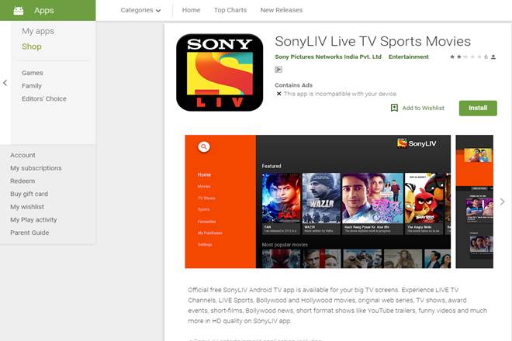Open the Parent Guide link

click(x=29, y=232)
